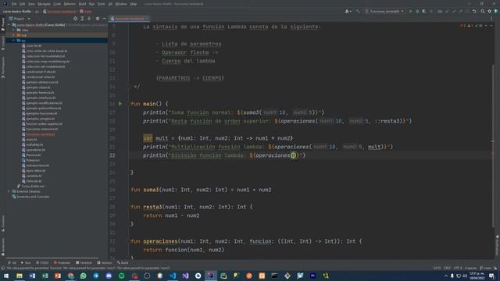500x281 pixels.
Task: Click the errors indicator in inspection widget
Action: 462,26
